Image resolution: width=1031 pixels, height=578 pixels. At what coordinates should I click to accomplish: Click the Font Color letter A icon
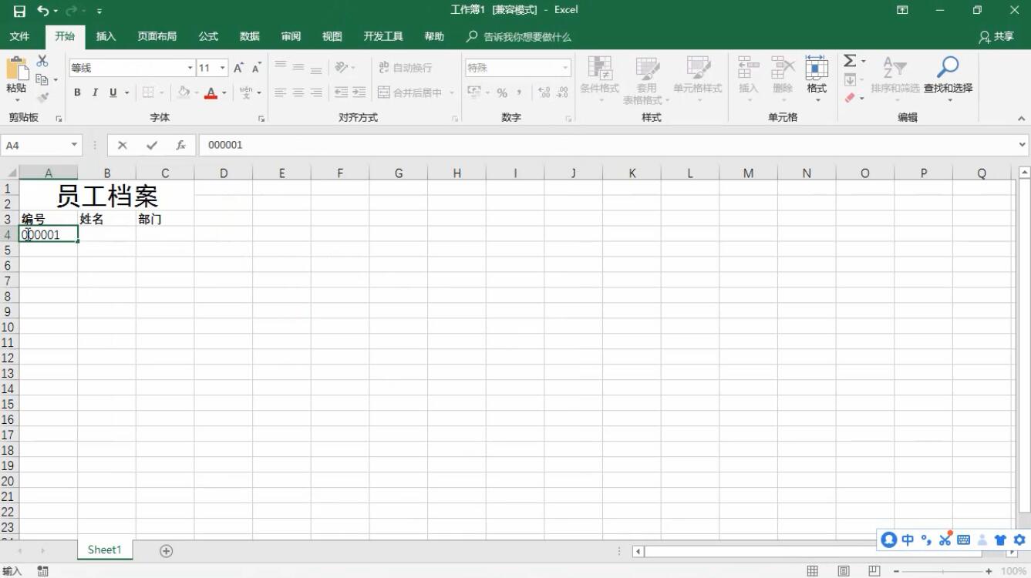[x=211, y=92]
